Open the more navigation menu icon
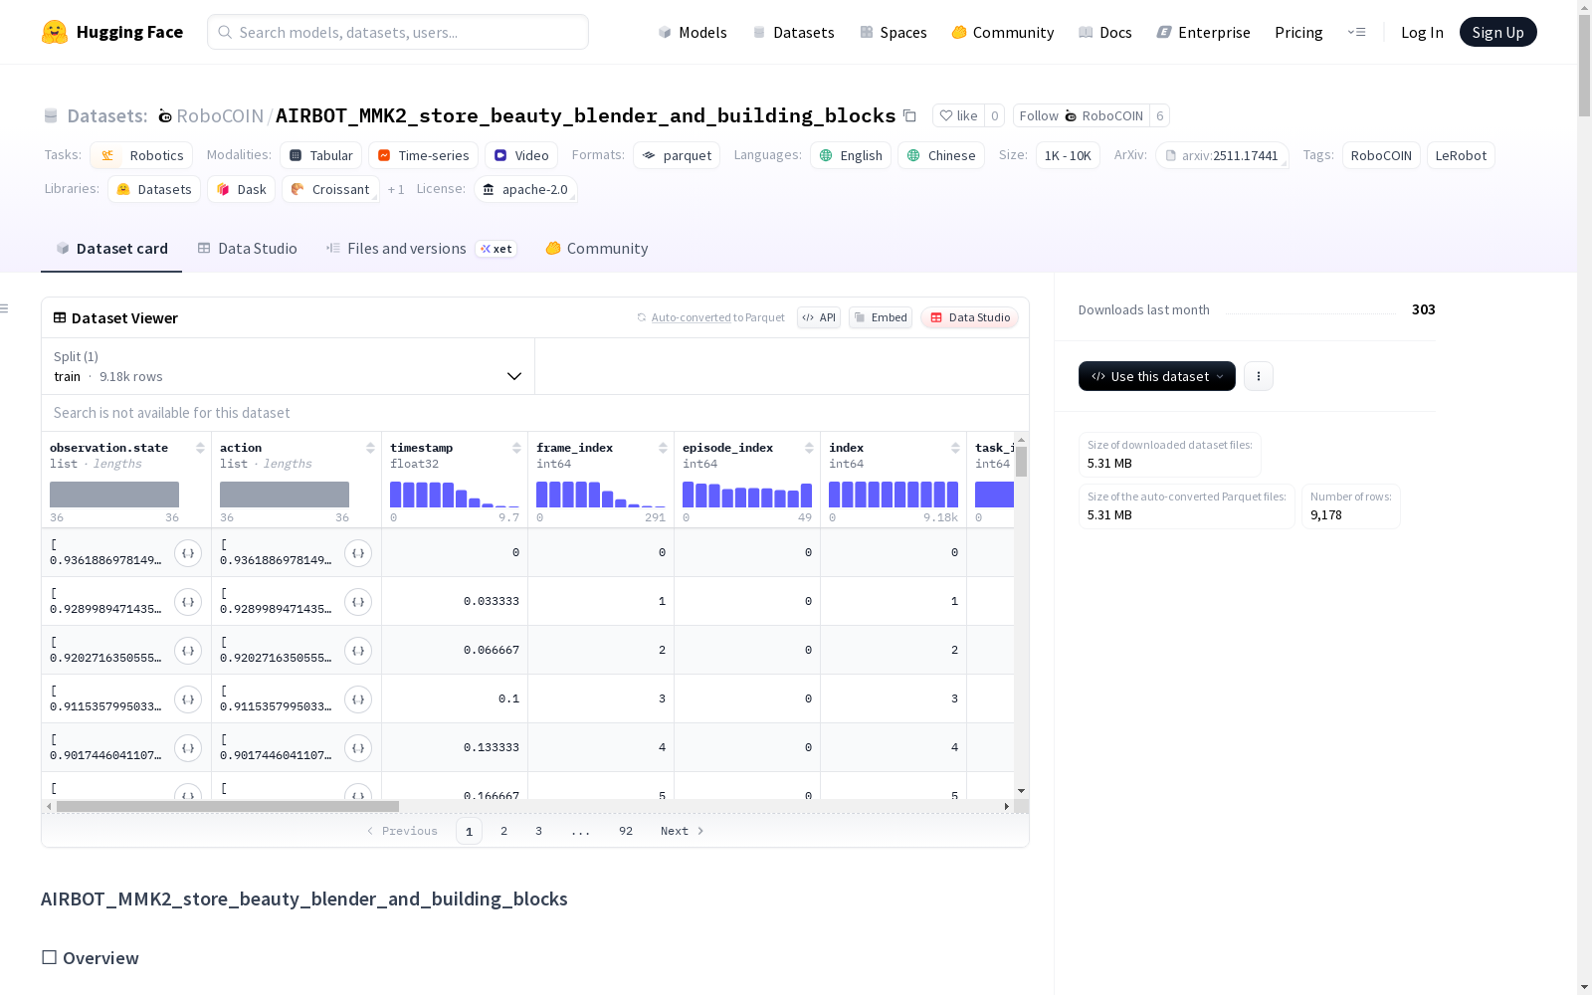The image size is (1592, 995). [x=1356, y=32]
